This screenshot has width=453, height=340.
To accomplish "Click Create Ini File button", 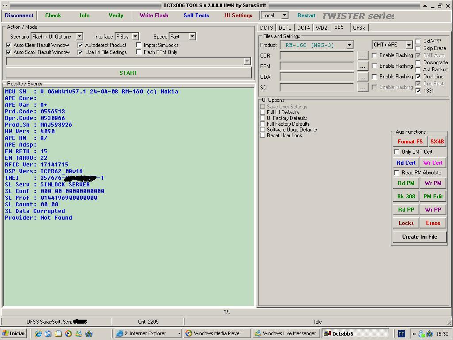I will (419, 237).
